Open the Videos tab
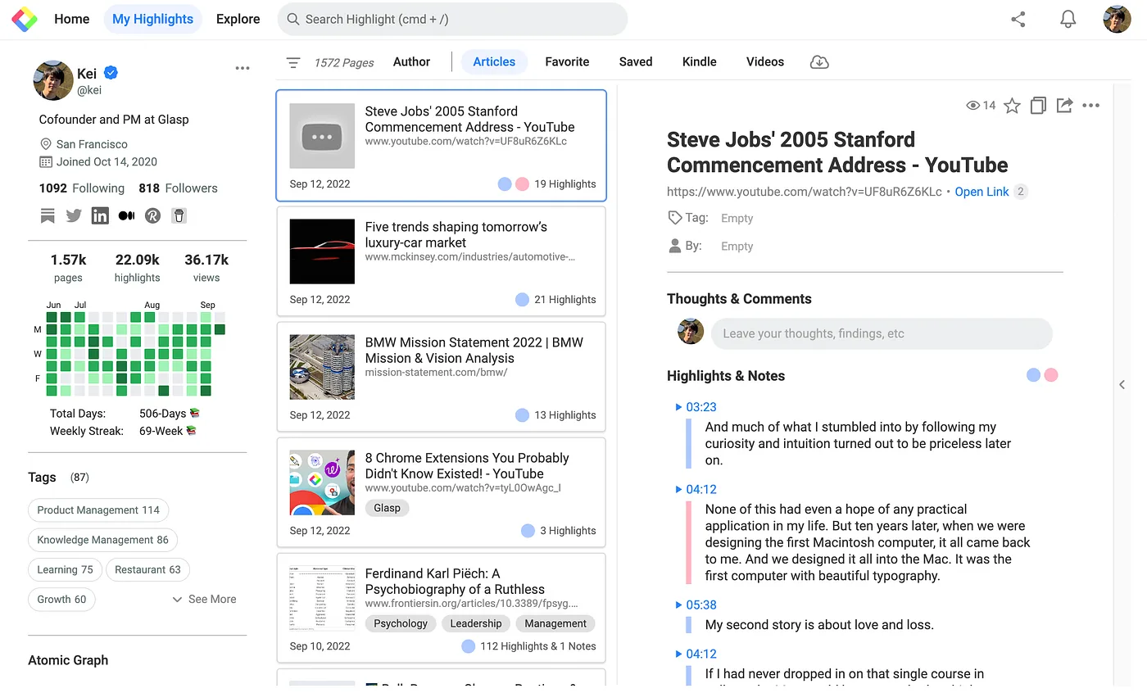This screenshot has width=1147, height=693. coord(765,61)
